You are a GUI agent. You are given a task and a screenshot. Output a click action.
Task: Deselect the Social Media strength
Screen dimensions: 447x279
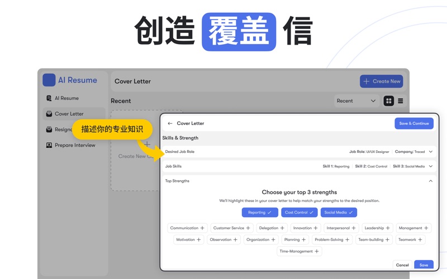tap(339, 213)
